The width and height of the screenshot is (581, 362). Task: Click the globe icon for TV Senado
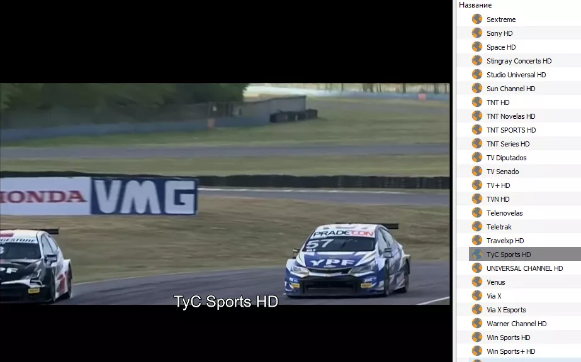pyautogui.click(x=477, y=171)
